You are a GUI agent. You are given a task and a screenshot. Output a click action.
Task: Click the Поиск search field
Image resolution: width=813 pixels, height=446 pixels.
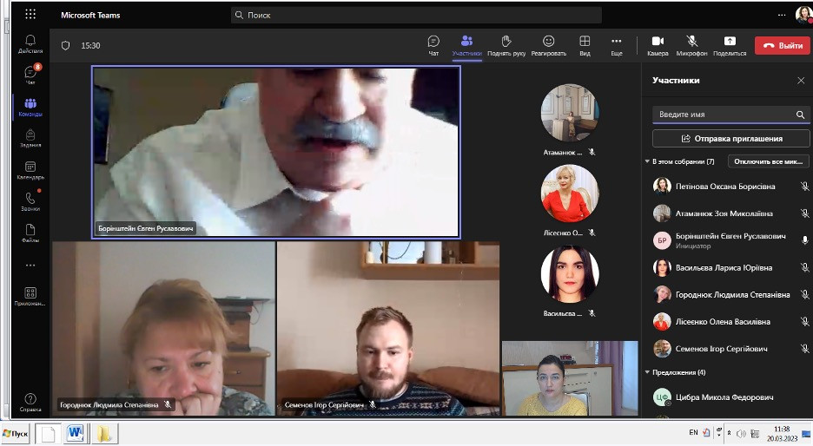click(x=416, y=15)
